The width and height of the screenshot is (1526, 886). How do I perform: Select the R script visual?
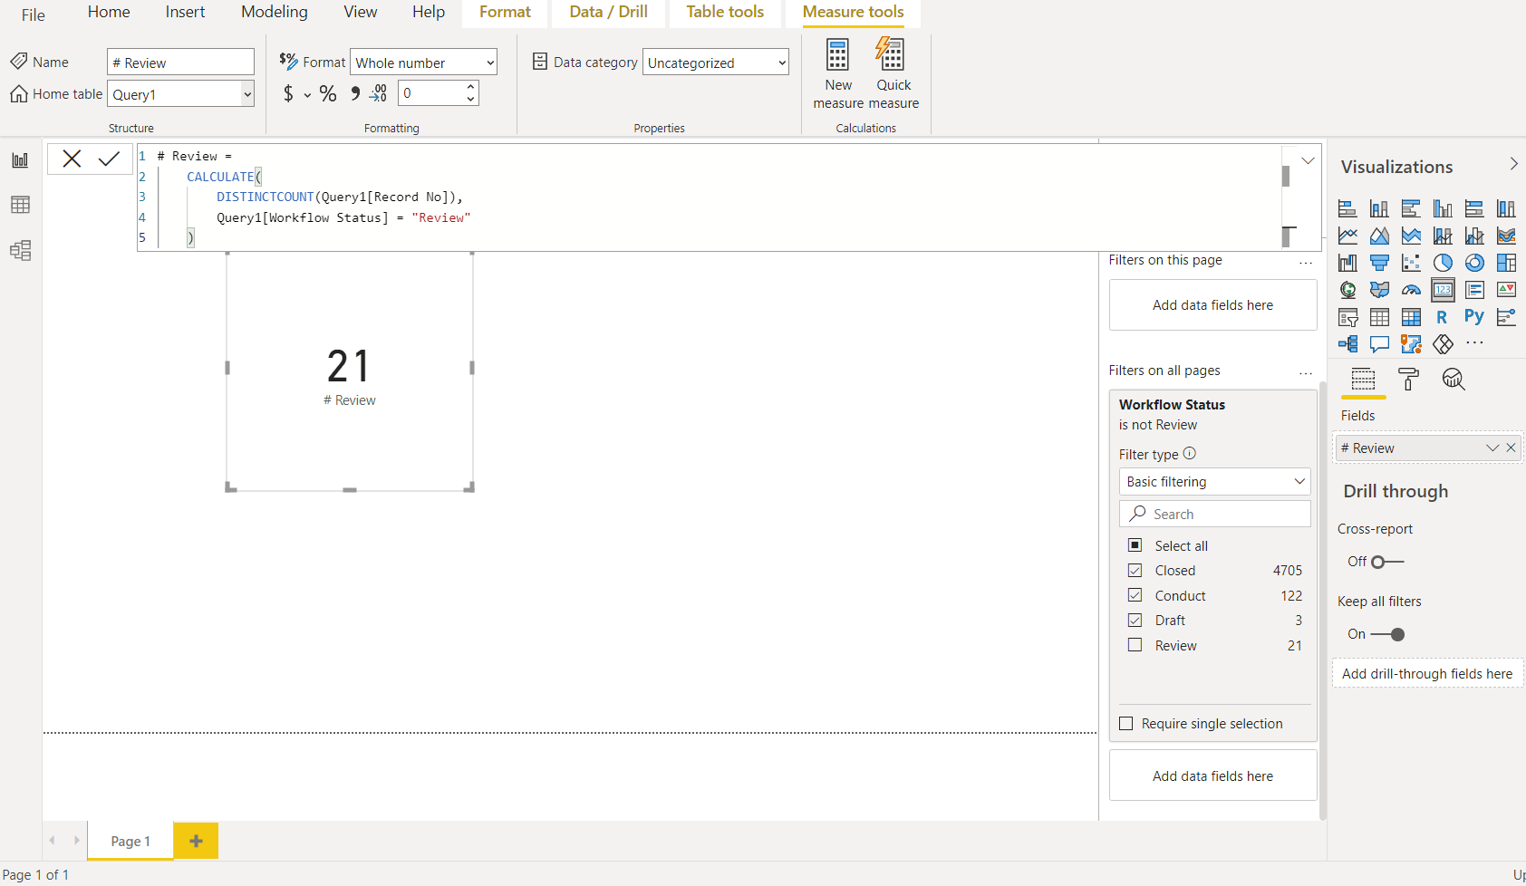(x=1443, y=317)
